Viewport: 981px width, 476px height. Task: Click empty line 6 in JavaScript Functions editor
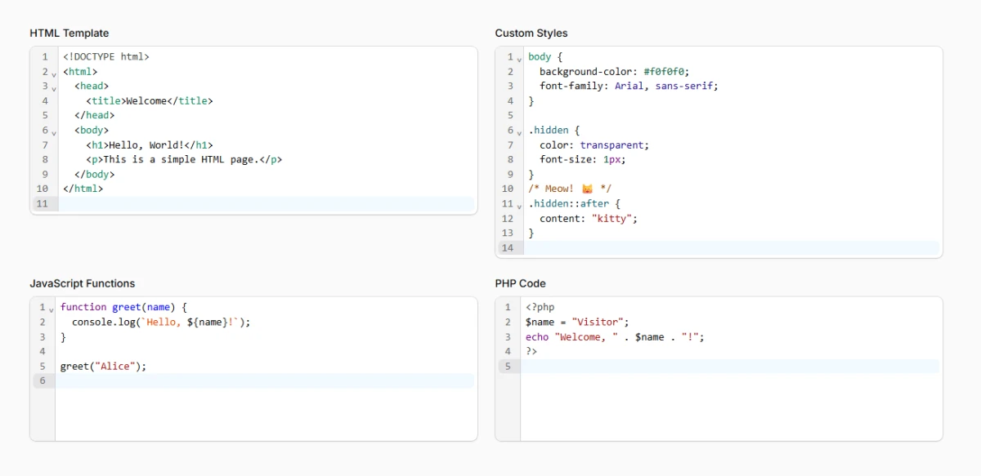(x=265, y=380)
